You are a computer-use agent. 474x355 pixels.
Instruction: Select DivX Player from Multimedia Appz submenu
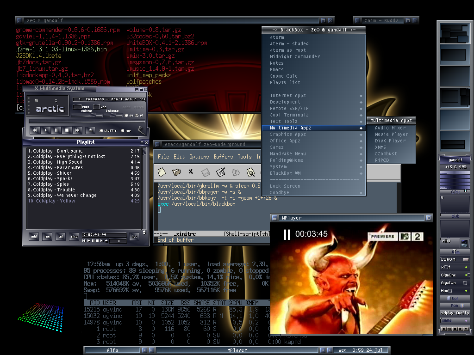(x=390, y=141)
